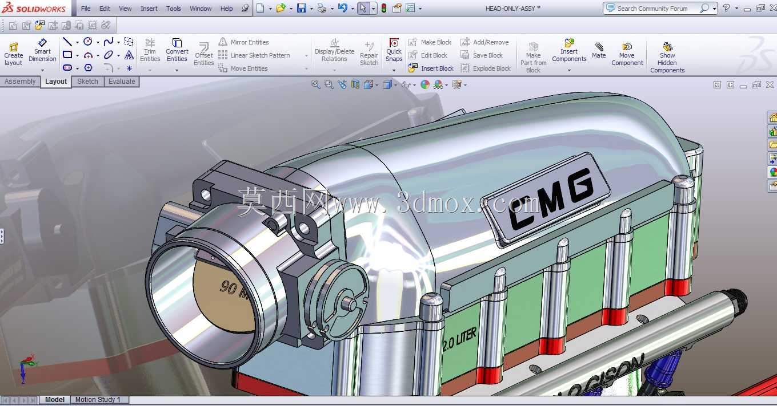This screenshot has height=406, width=777.
Task: Open the Insert menu
Action: click(149, 9)
